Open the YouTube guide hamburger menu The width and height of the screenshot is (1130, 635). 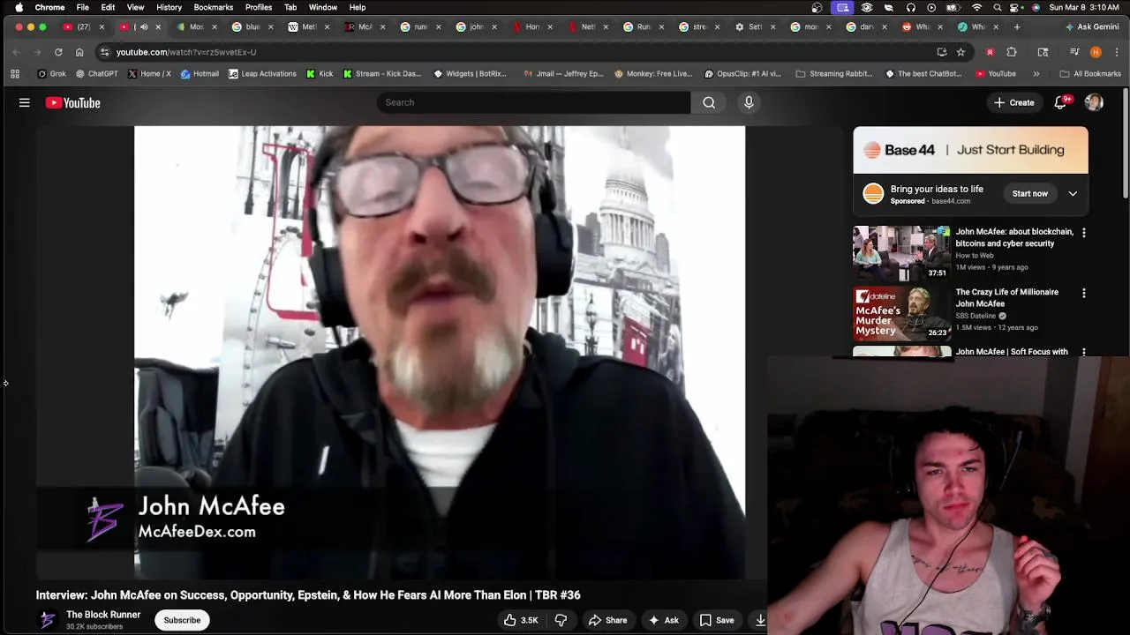pos(25,103)
